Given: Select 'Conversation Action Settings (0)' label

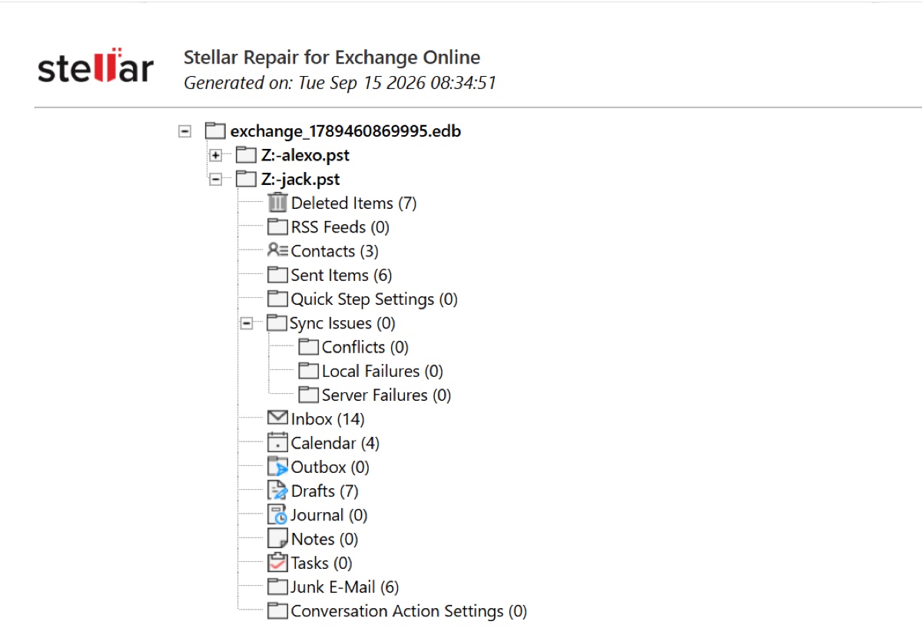Looking at the screenshot, I should [410, 611].
